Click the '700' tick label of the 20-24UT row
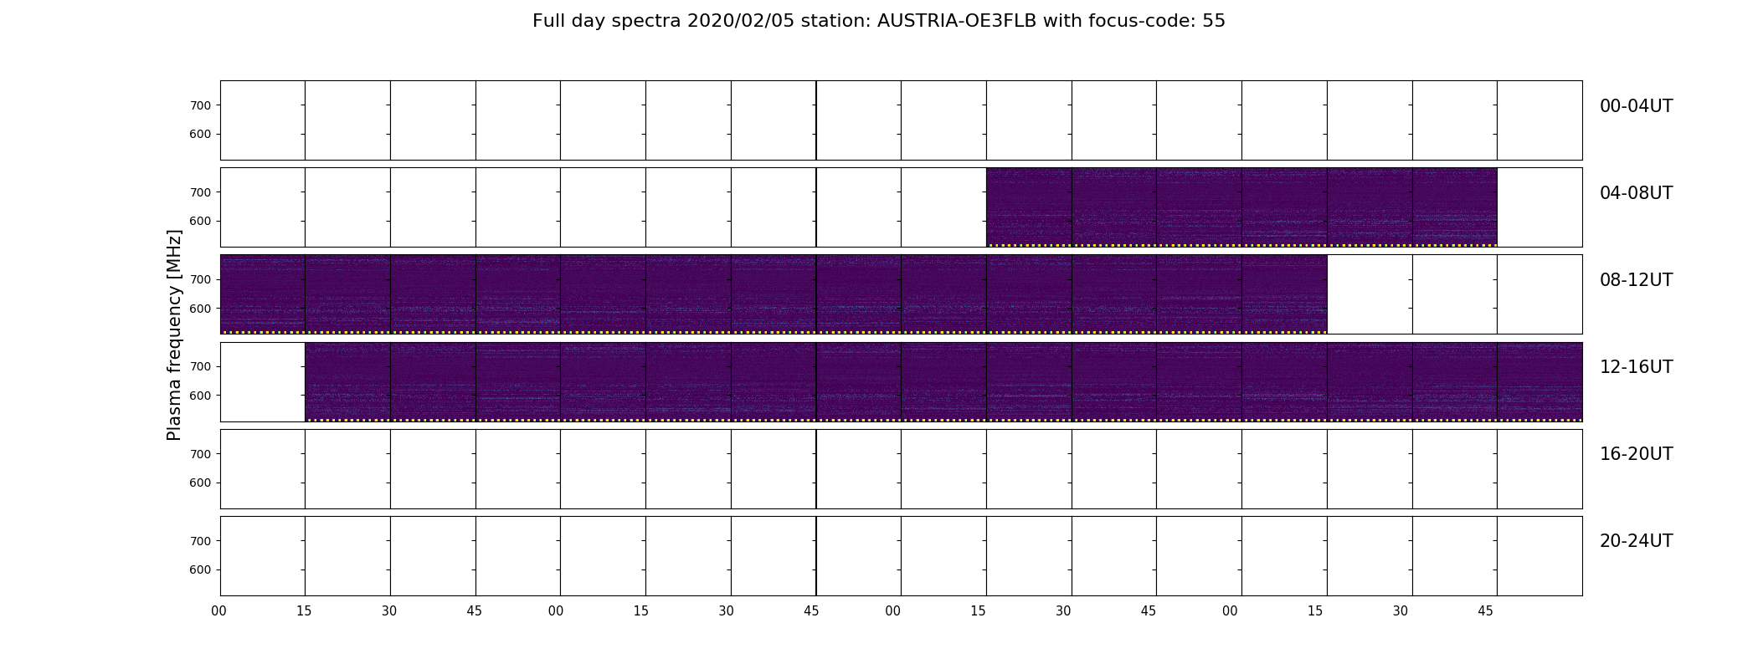The width and height of the screenshot is (1758, 669). (x=200, y=541)
